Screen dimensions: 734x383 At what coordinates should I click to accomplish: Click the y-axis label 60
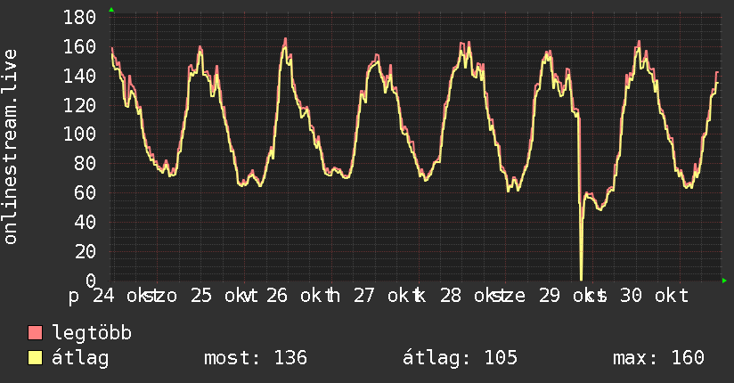[x=86, y=193]
